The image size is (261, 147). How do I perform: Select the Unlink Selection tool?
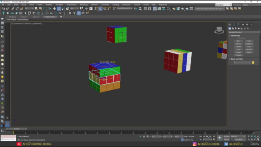(17, 9)
